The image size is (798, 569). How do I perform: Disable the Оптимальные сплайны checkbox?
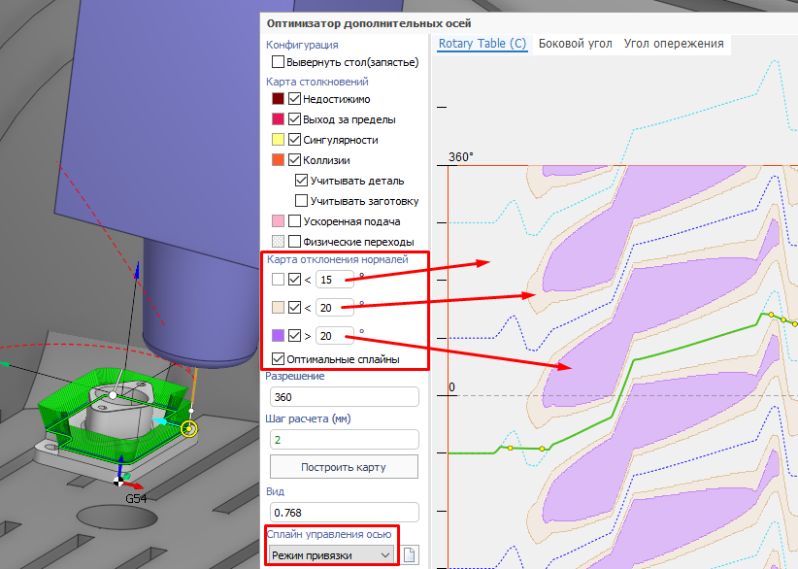click(x=279, y=359)
